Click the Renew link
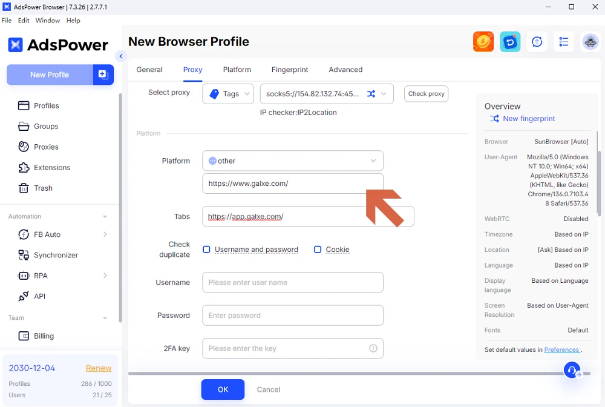This screenshot has height=407, width=605. point(99,368)
